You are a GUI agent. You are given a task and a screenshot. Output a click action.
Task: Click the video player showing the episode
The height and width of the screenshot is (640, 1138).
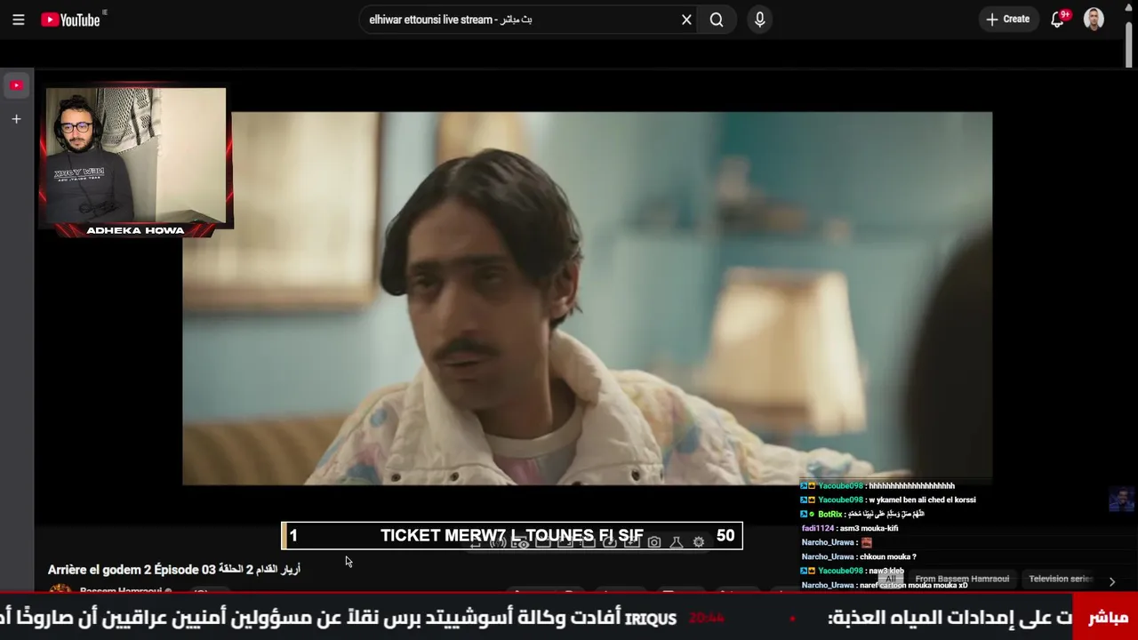[x=587, y=298]
